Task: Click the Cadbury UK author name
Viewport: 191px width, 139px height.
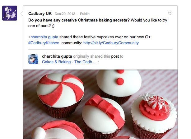Action: click(x=40, y=13)
